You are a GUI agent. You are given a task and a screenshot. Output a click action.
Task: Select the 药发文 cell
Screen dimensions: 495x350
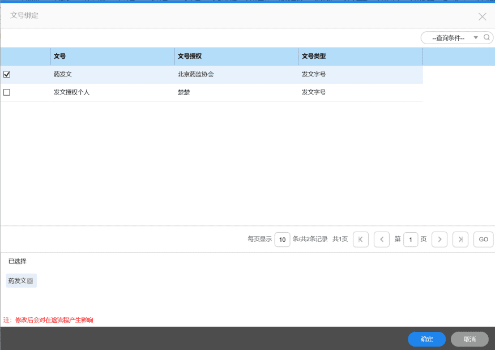112,75
